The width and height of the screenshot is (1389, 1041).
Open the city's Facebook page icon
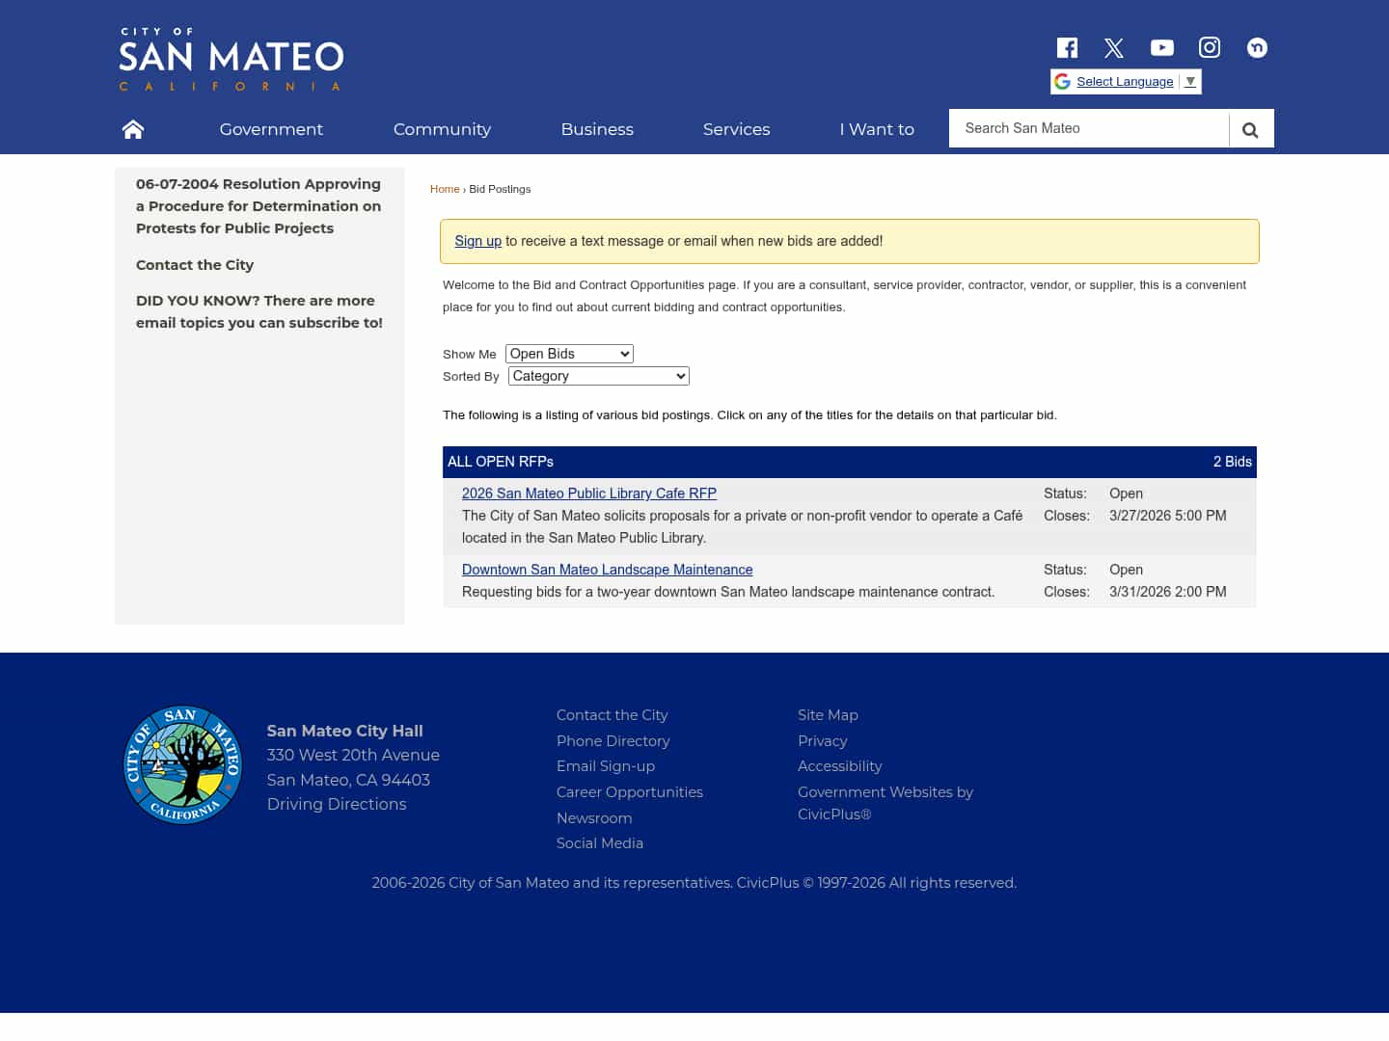1067,47
